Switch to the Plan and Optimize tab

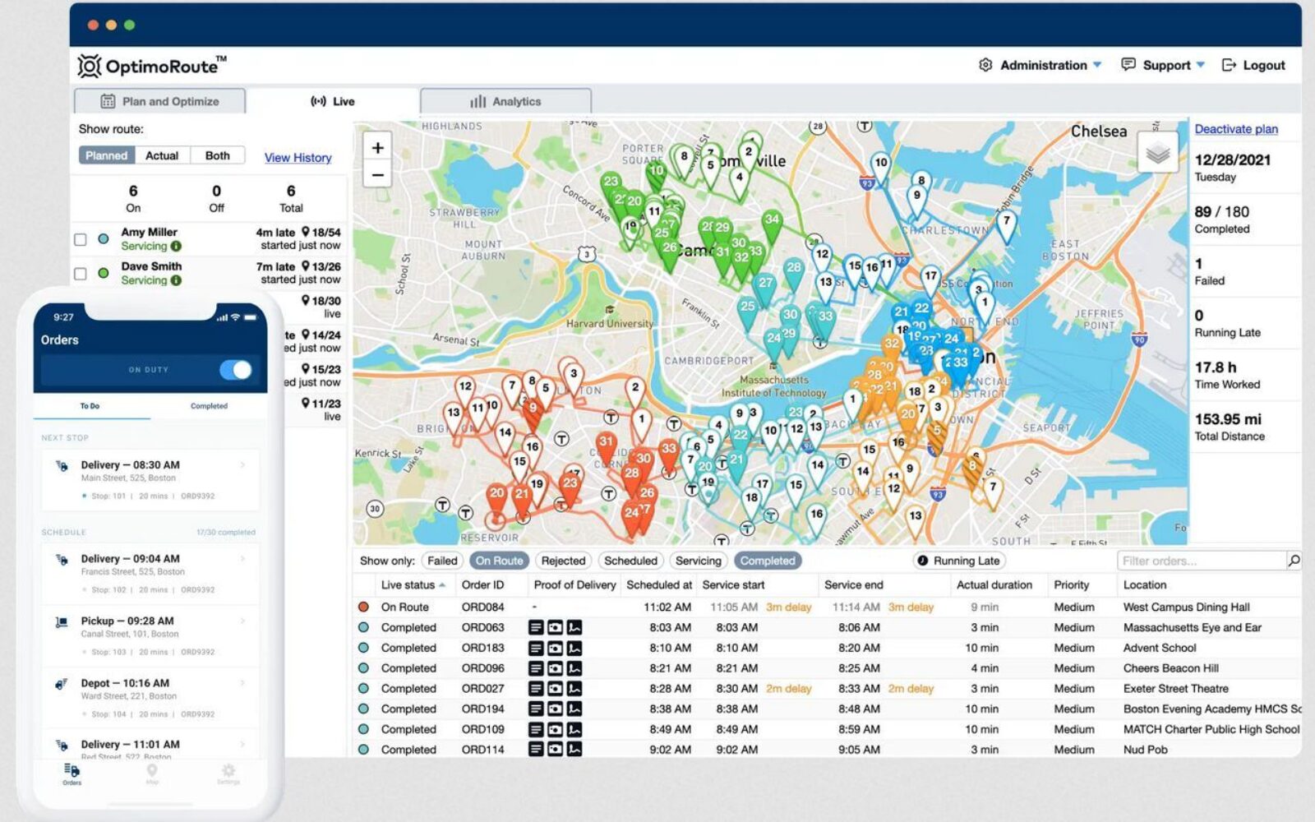160,102
